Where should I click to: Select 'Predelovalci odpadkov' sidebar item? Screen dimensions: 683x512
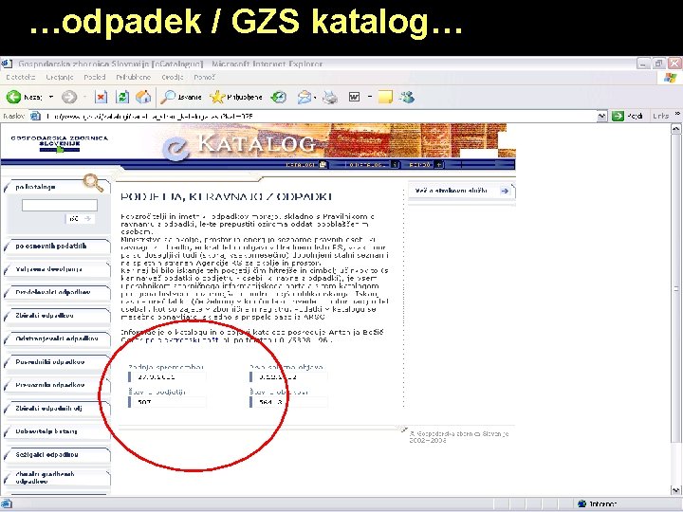pos(57,292)
